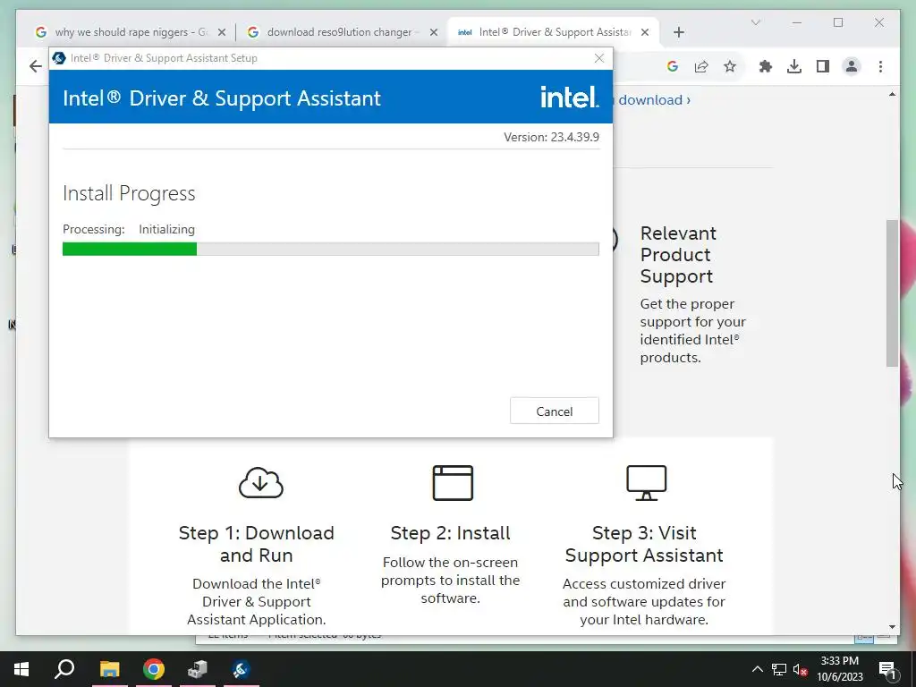Click the Chrome back arrow button
Screen dimensions: 916x687
tap(36, 66)
